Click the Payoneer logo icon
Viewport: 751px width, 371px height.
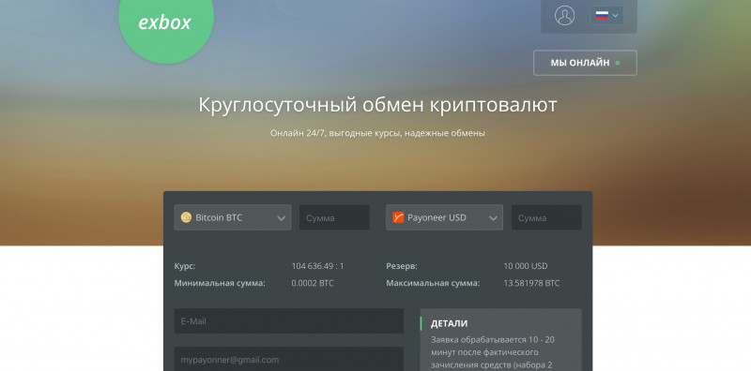[x=398, y=217]
